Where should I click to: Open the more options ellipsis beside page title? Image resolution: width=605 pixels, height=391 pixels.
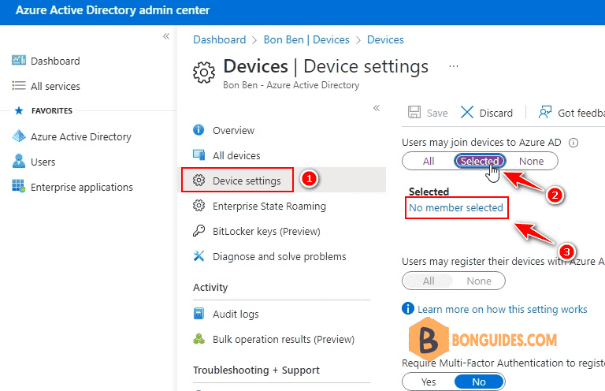pos(454,66)
